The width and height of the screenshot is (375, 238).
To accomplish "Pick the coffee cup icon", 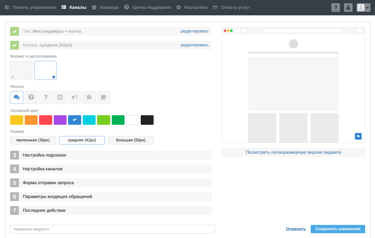I will tap(104, 97).
